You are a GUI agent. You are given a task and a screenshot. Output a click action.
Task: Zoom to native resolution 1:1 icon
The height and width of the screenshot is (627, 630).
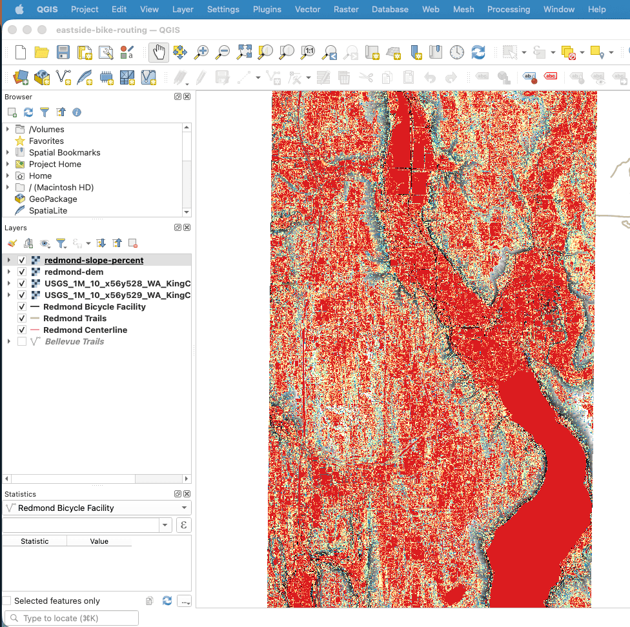[308, 52]
